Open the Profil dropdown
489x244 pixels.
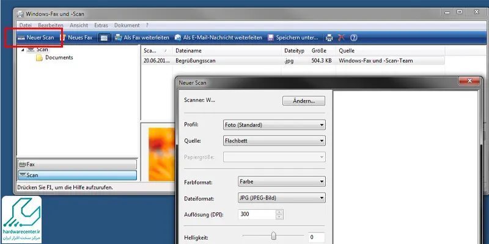pyautogui.click(x=274, y=125)
